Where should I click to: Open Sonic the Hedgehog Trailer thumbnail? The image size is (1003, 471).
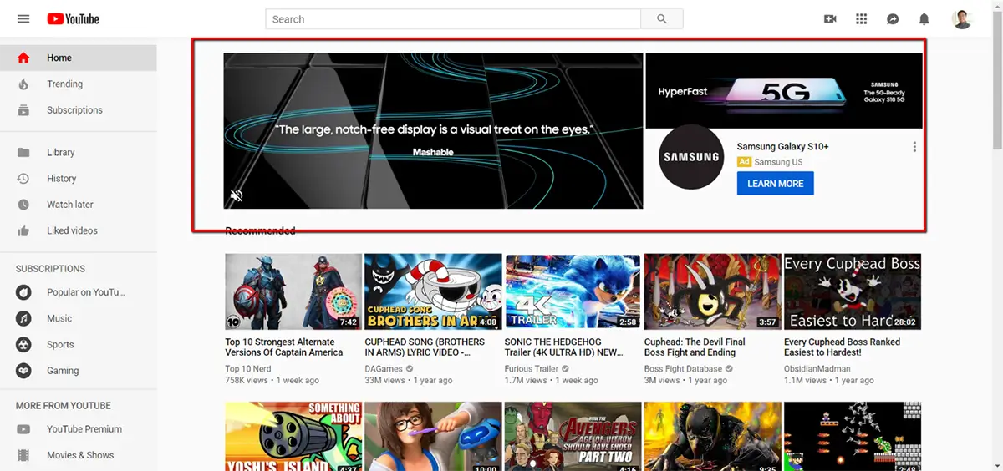[573, 291]
